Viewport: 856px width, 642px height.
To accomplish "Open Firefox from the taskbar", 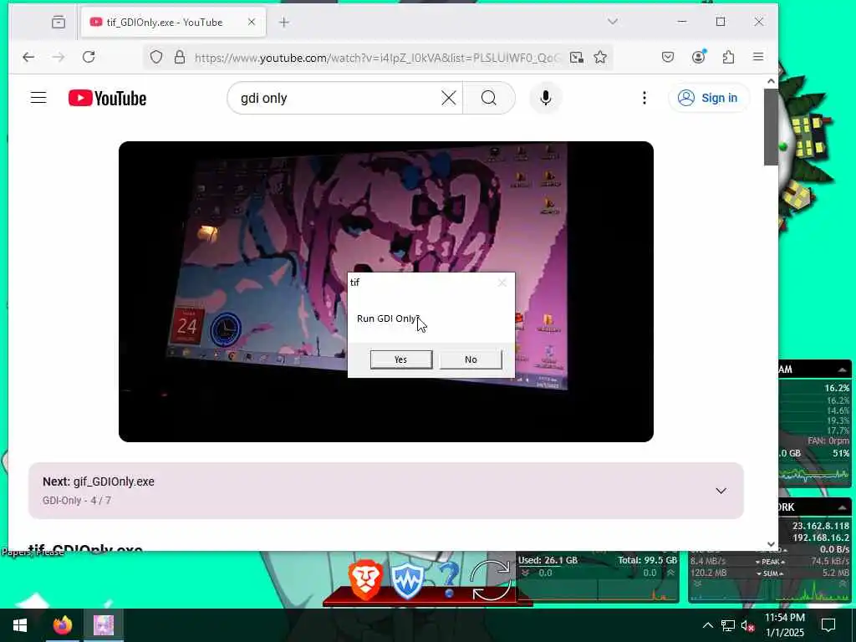I will pyautogui.click(x=62, y=625).
